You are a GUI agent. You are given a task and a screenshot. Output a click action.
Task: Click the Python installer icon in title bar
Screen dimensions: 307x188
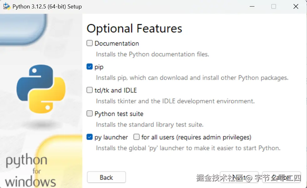click(6, 7)
